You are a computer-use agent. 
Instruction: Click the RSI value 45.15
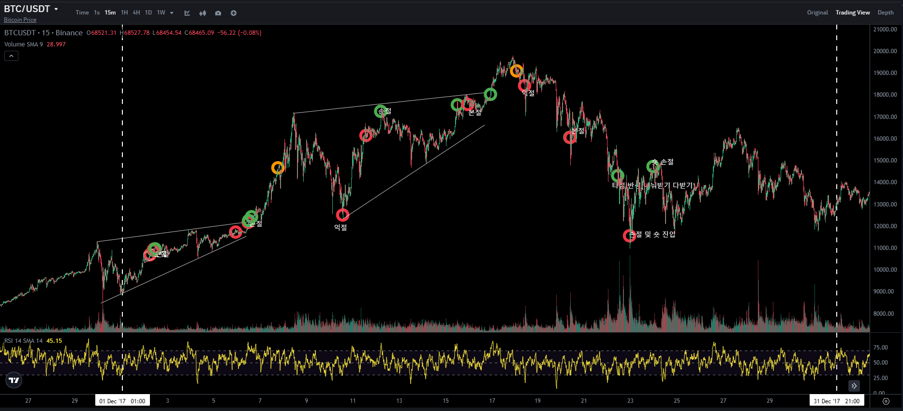click(54, 341)
